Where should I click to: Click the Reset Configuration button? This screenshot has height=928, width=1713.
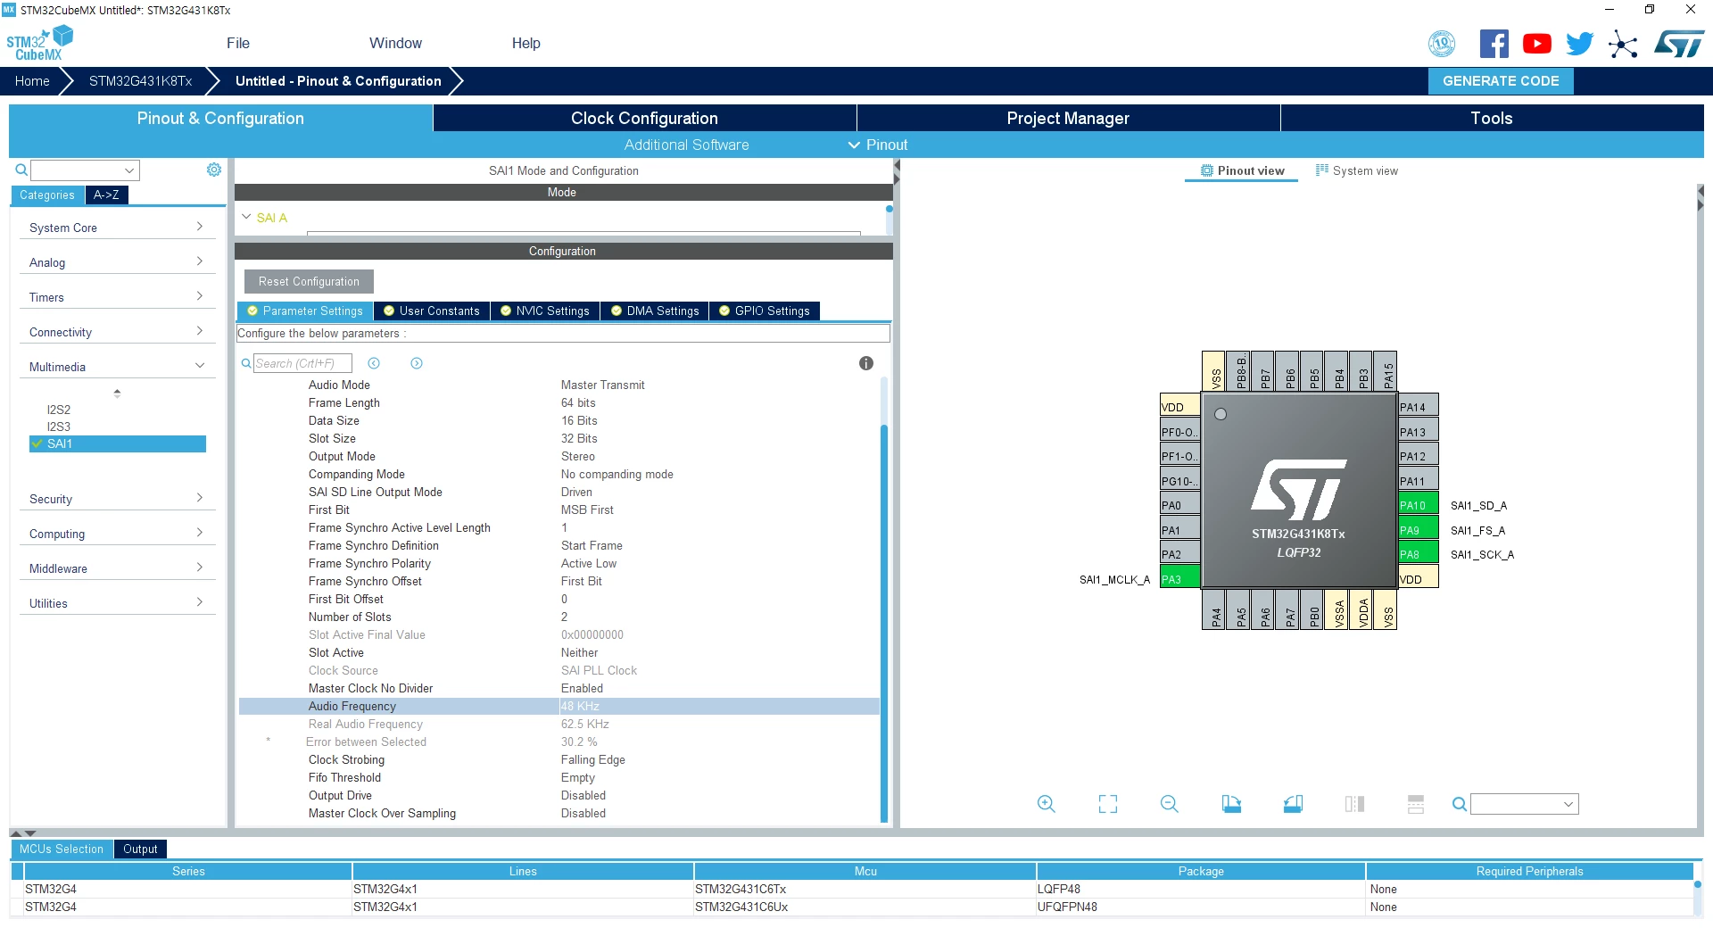point(309,281)
